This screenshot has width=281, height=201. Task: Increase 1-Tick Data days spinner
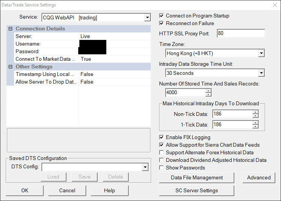[255, 122]
